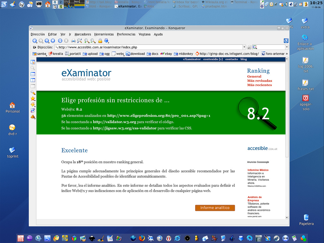Click the Forward navigation arrow
The width and height of the screenshot is (324, 243).
tap(41, 41)
